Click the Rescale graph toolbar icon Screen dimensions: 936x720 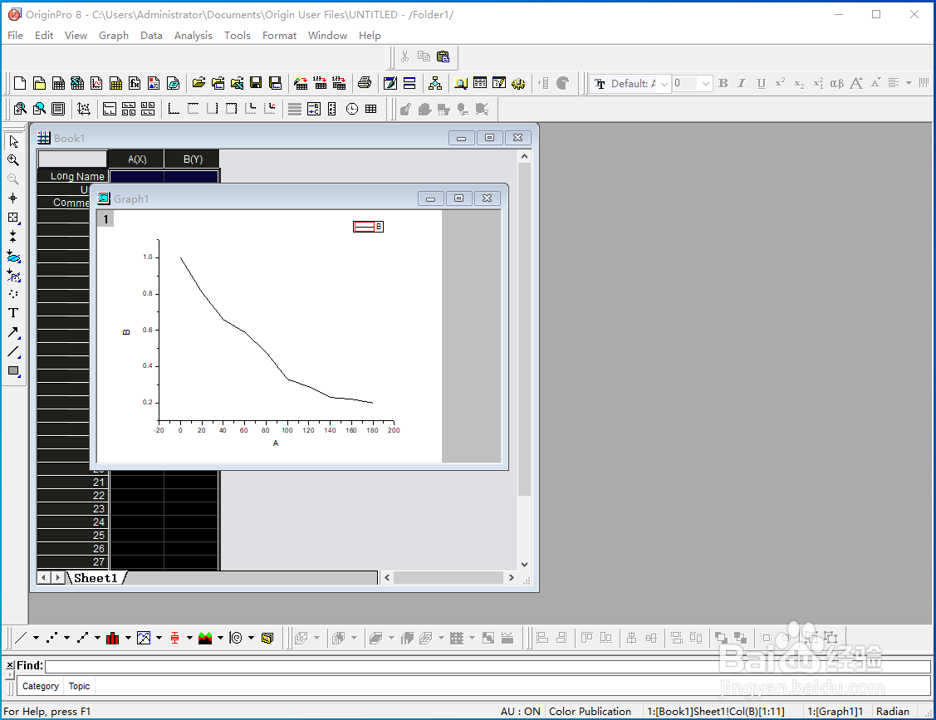(x=84, y=109)
